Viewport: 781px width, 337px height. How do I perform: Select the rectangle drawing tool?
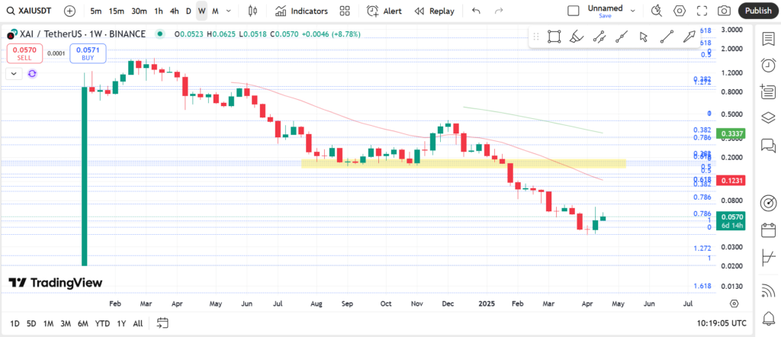[x=554, y=37]
